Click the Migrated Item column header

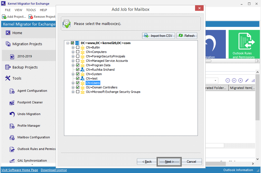pyautogui.click(x=242, y=88)
